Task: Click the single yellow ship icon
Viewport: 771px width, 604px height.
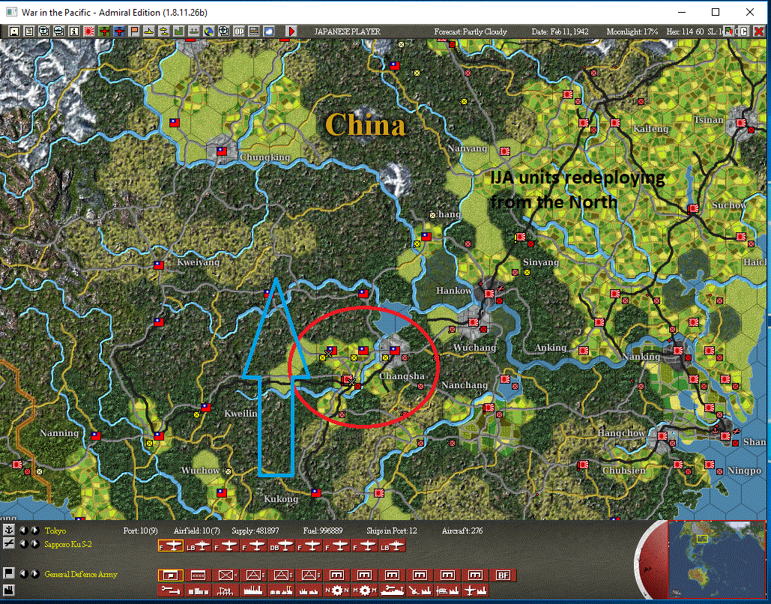Action: (x=148, y=31)
